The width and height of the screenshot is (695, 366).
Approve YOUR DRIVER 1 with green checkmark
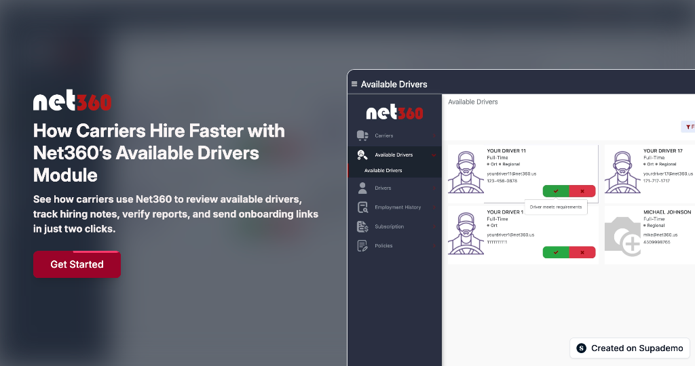(556, 252)
